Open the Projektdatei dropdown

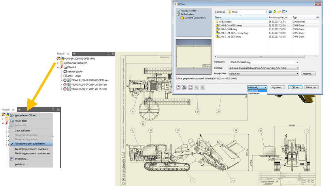click(297, 73)
